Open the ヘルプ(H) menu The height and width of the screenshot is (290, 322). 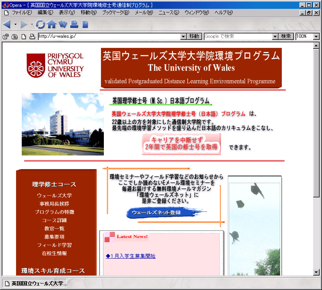click(x=224, y=13)
